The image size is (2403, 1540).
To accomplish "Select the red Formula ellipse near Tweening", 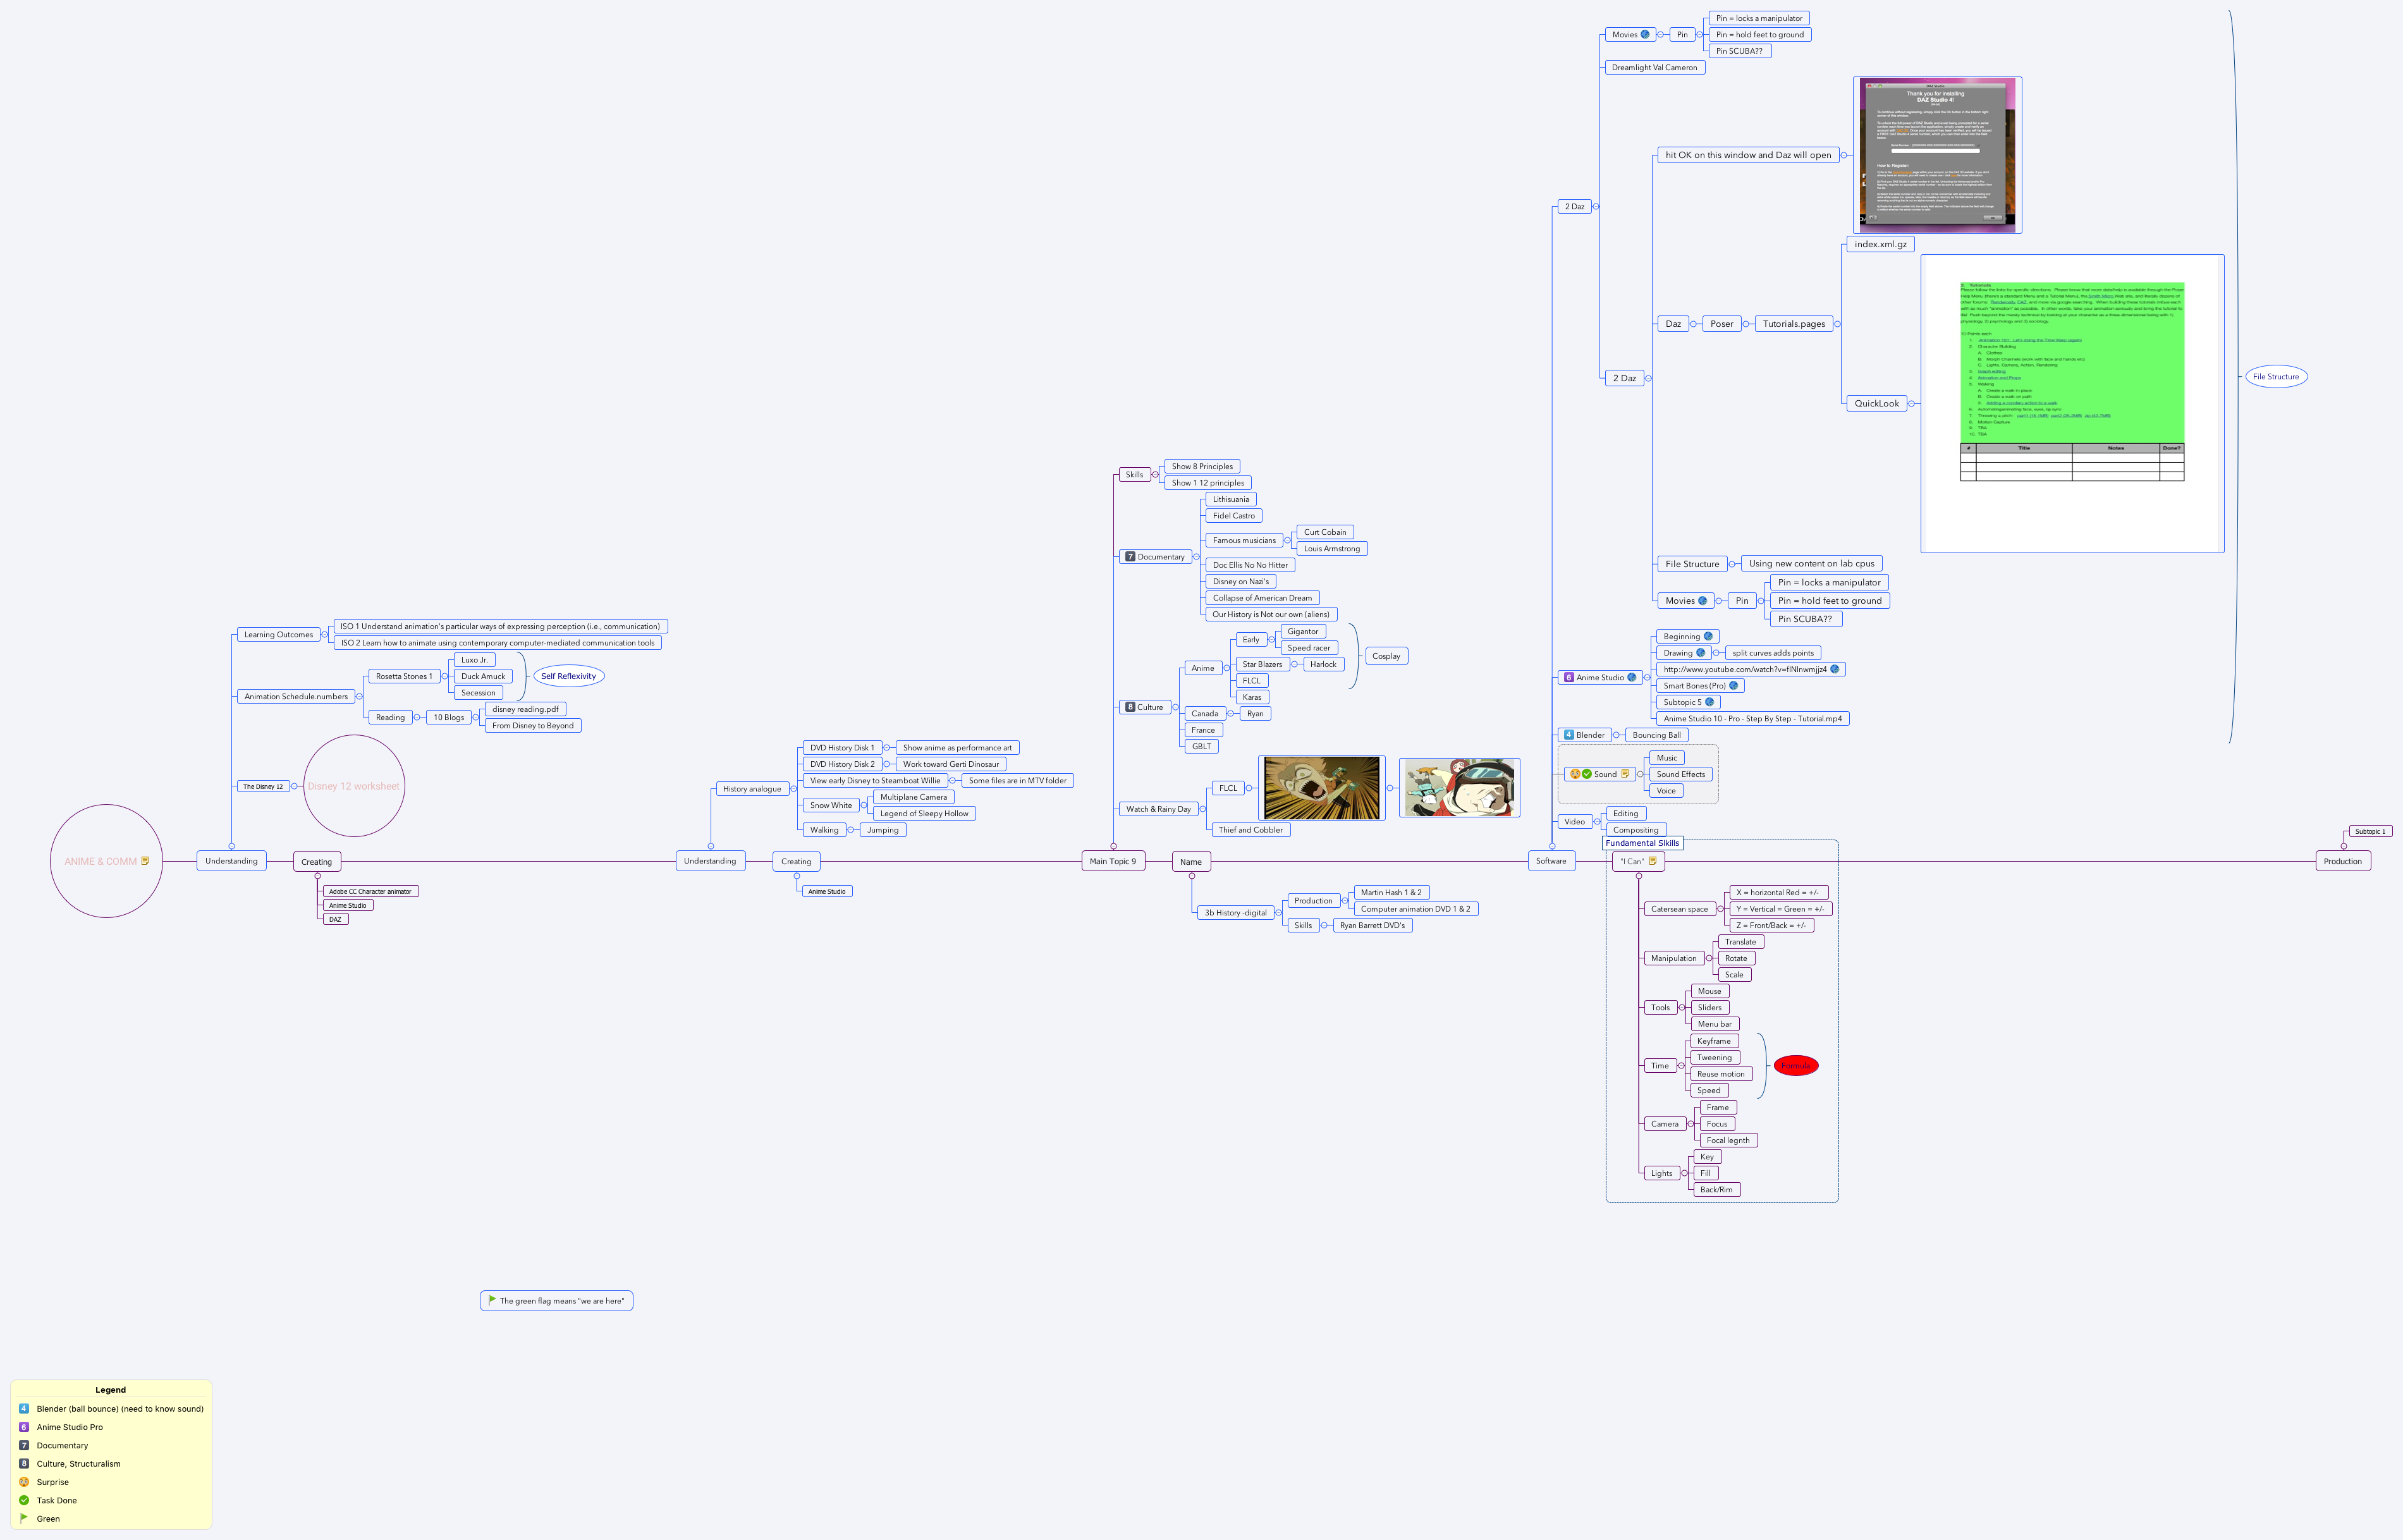I will tap(1797, 1065).
